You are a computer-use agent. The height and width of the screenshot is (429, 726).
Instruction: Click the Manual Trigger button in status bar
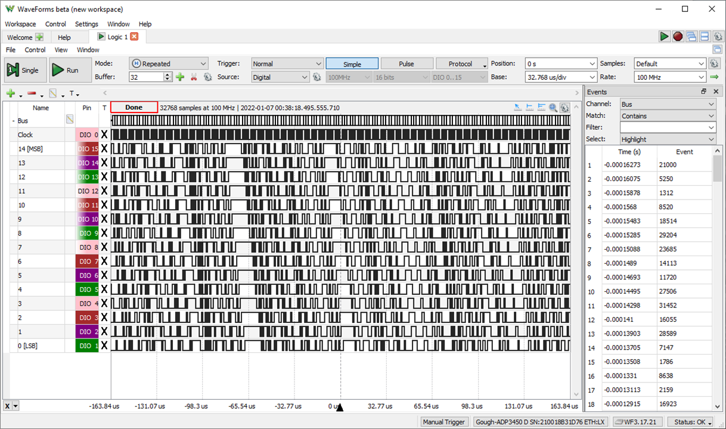click(443, 422)
